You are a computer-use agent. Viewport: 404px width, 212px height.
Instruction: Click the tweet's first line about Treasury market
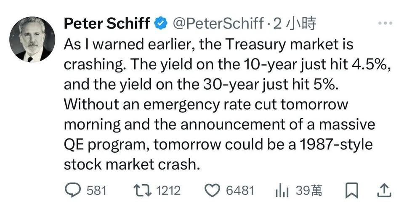pyautogui.click(x=208, y=44)
